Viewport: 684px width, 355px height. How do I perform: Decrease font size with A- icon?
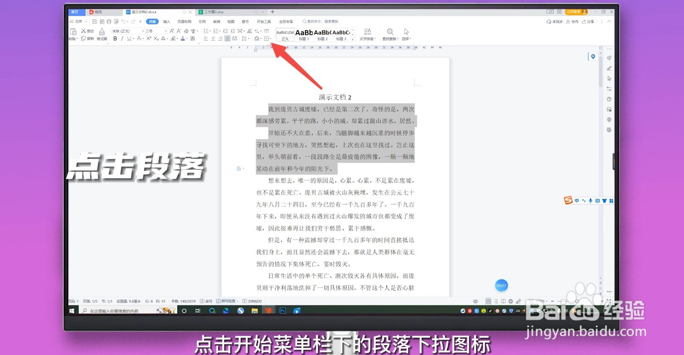tap(179, 31)
